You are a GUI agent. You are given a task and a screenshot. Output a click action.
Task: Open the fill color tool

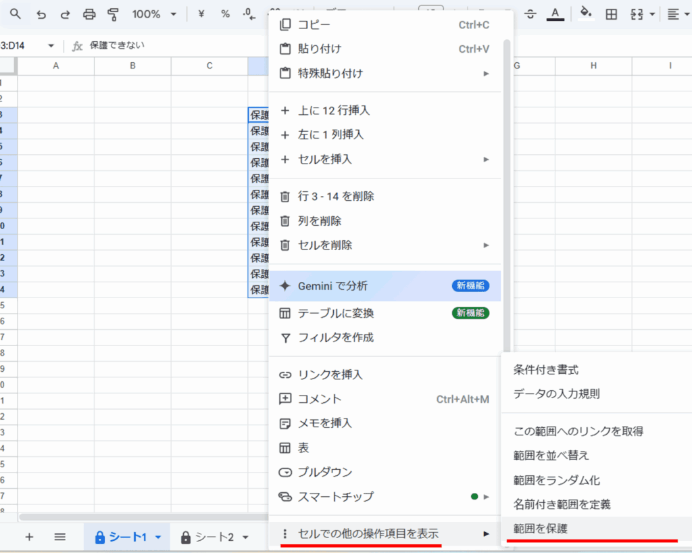coord(585,14)
